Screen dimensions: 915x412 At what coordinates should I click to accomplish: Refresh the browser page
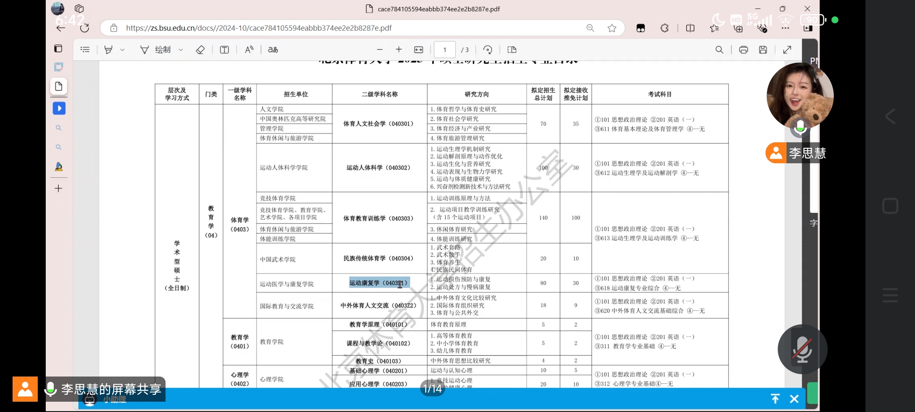pyautogui.click(x=85, y=28)
